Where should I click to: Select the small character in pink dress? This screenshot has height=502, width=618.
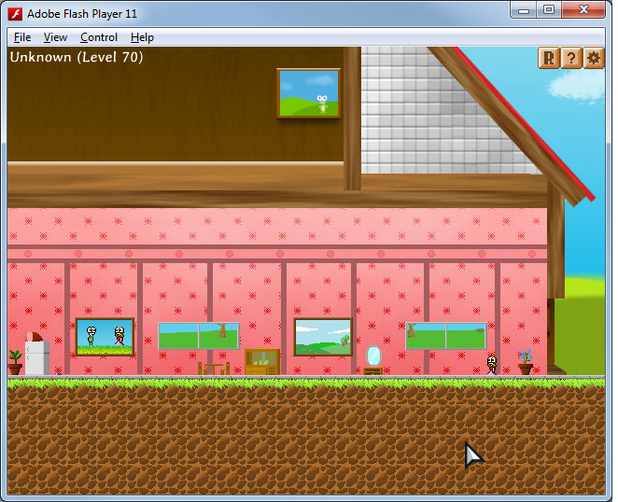(x=491, y=364)
